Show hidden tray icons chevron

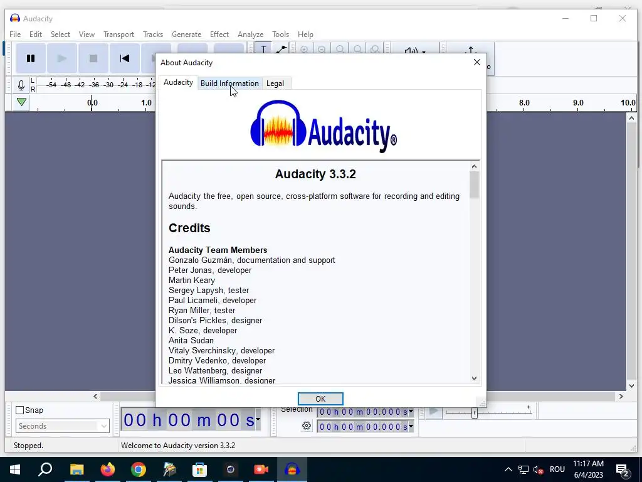pos(508,469)
